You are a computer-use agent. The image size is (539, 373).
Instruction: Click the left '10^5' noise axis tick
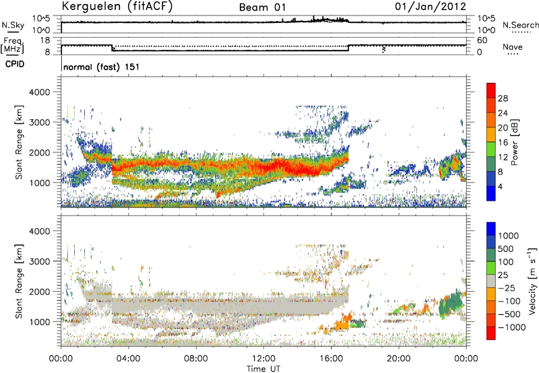pos(41,19)
